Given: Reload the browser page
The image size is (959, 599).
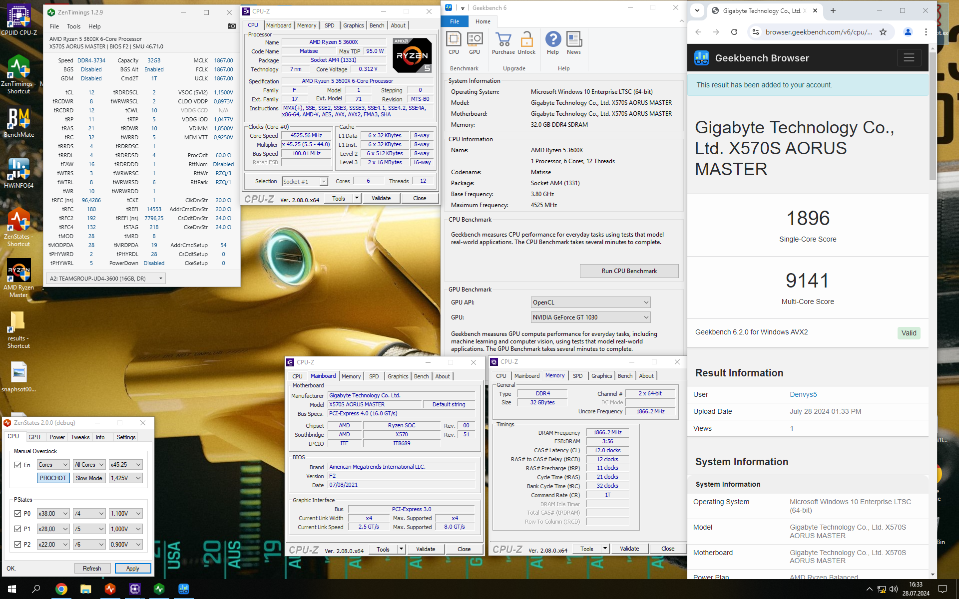Looking at the screenshot, I should pos(734,32).
